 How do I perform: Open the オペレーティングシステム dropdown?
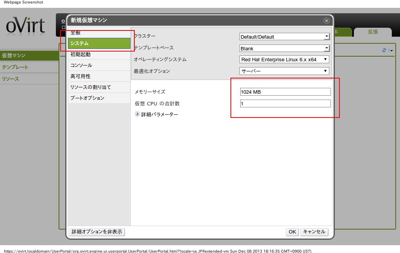click(284, 60)
